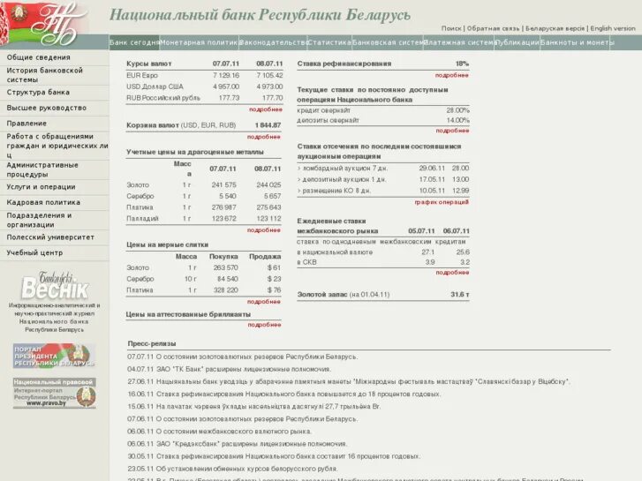Open размещение КО 8 дн. entry
The width and height of the screenshot is (642, 481).
[337, 191]
